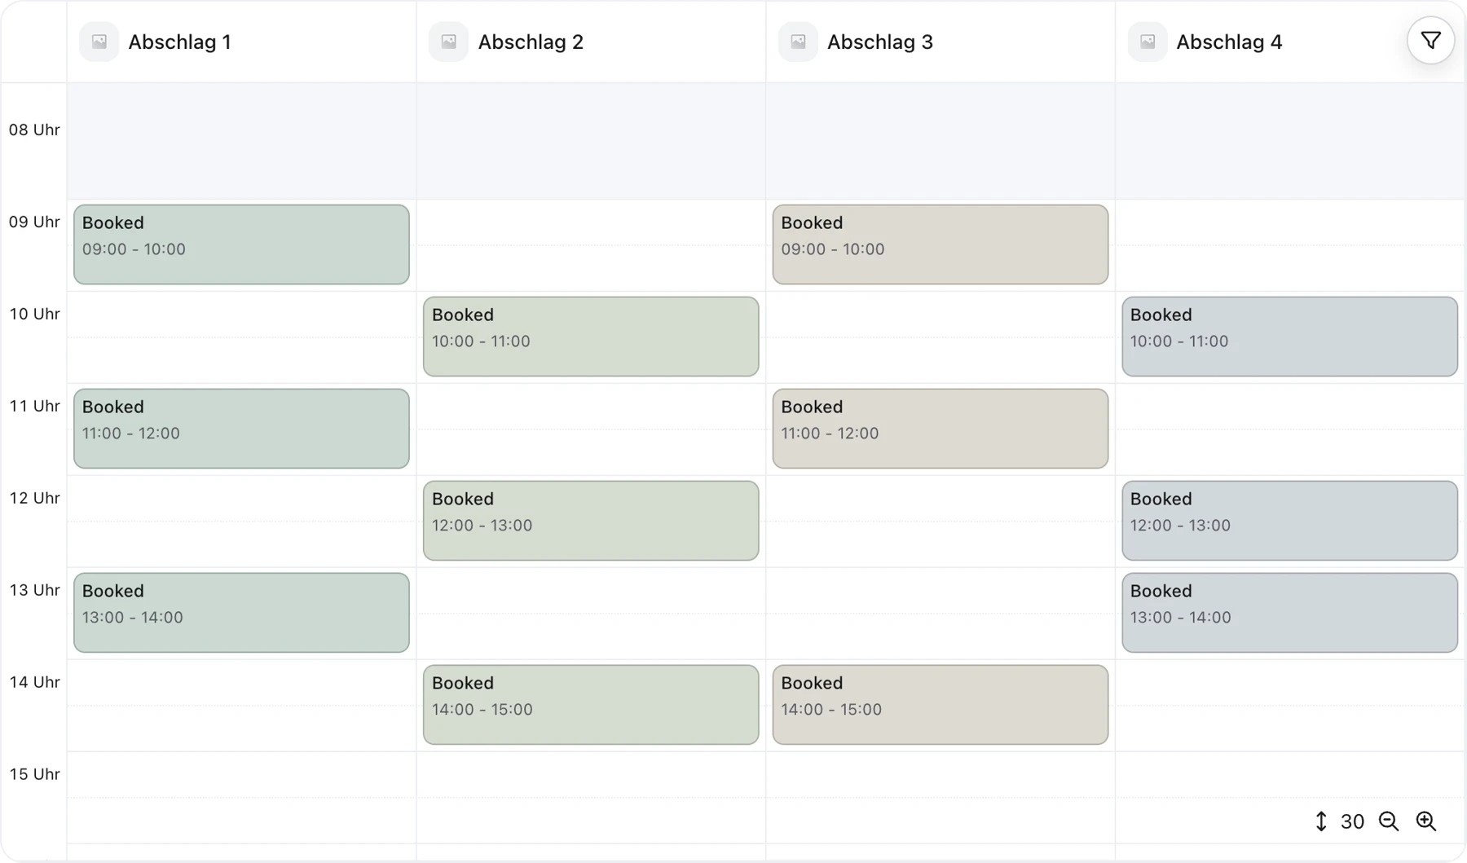Viewport: 1467px width, 863px height.
Task: Select the Abschlag 1 column header
Action: click(x=241, y=42)
